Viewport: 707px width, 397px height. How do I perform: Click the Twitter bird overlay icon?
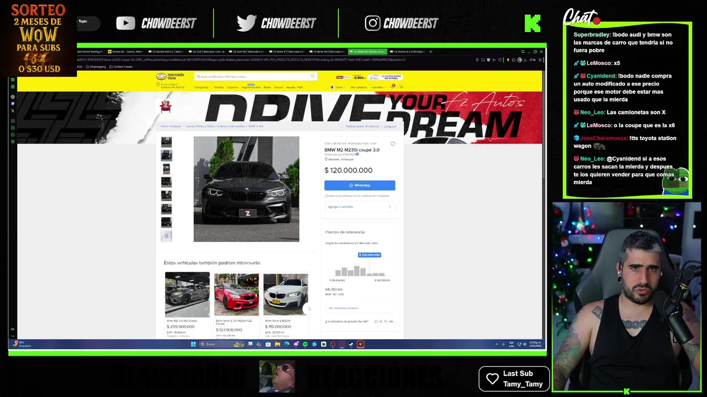246,23
